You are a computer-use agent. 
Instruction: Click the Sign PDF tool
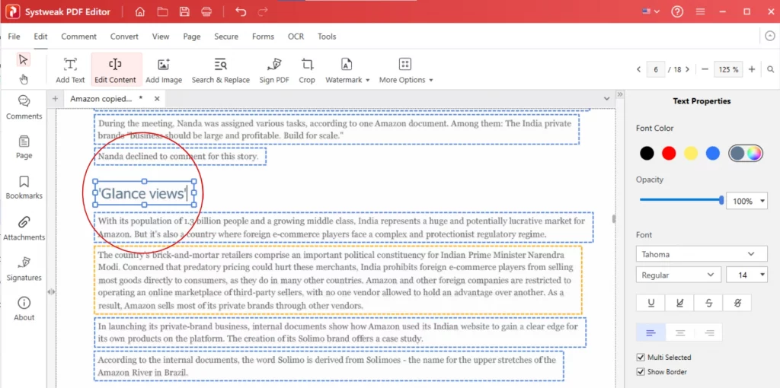pos(274,70)
